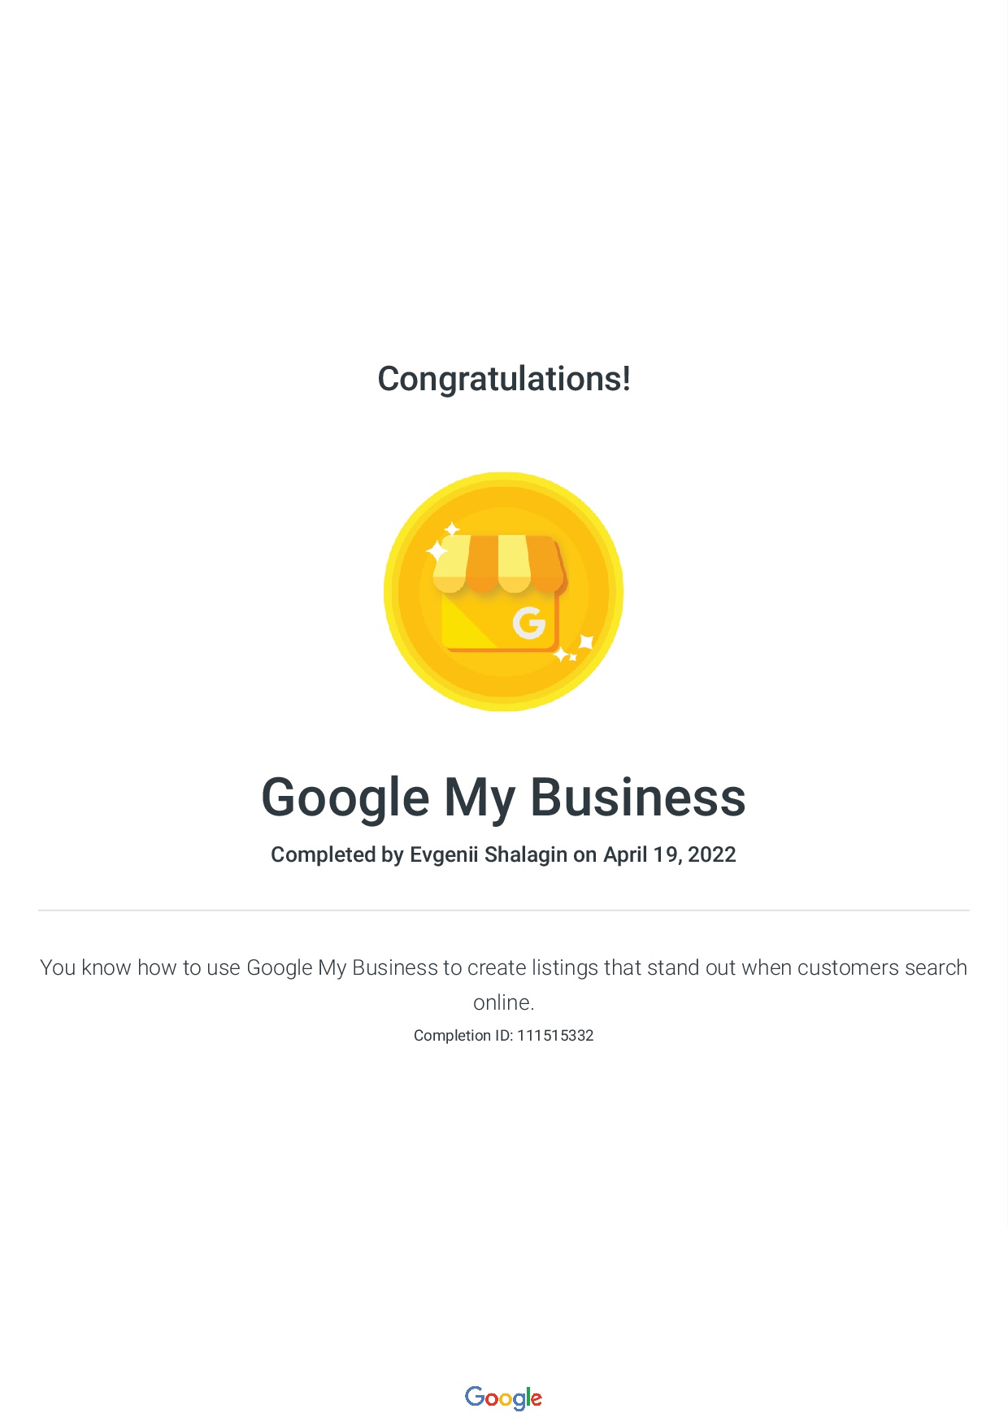Click the word "online." in the description

pos(503,1002)
